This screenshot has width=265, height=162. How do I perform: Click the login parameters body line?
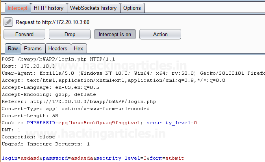(93, 158)
